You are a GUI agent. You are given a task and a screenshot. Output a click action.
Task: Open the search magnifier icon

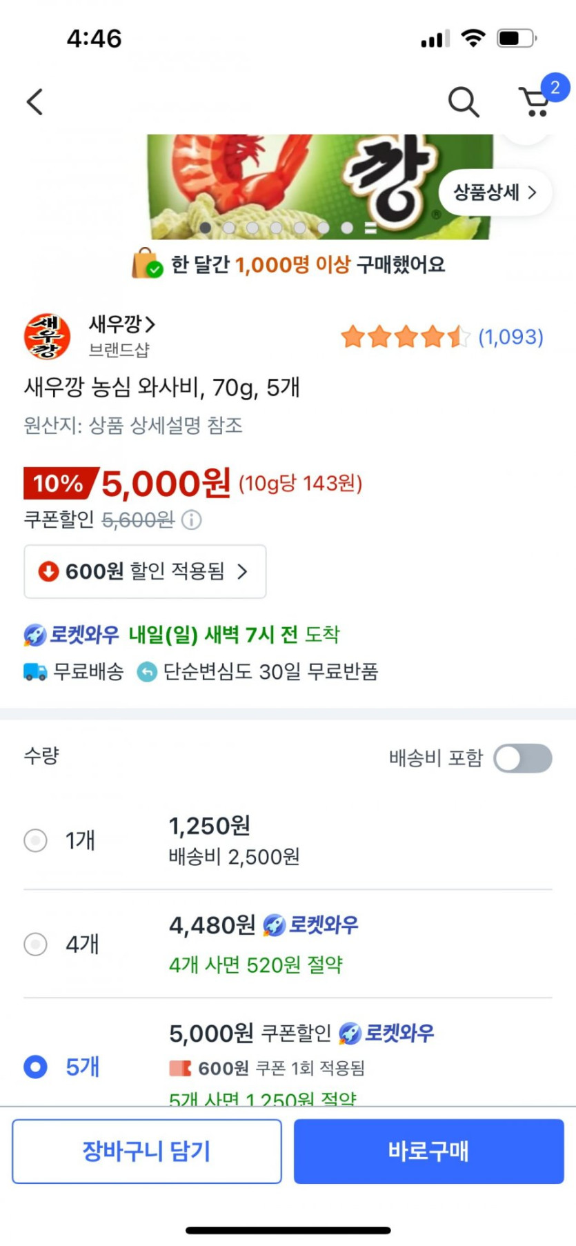463,102
